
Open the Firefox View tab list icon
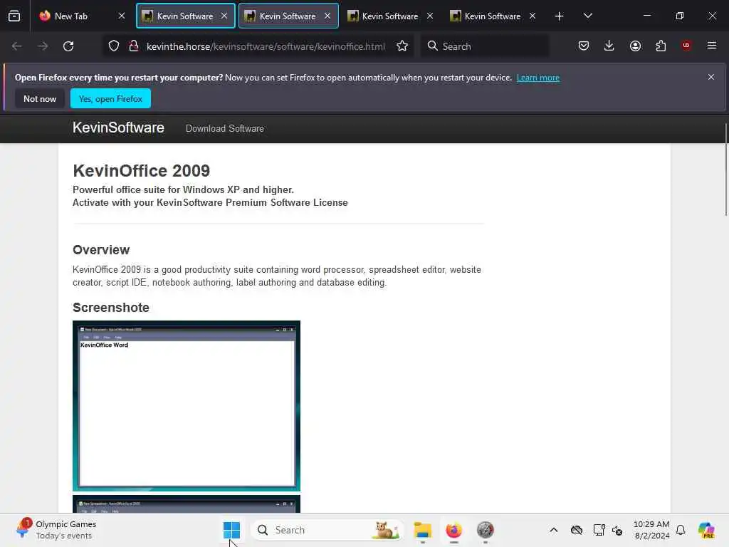[x=14, y=16]
